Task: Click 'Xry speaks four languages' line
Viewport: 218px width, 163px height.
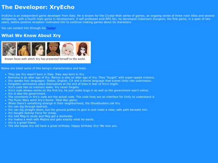Action: [x=80, y=80]
